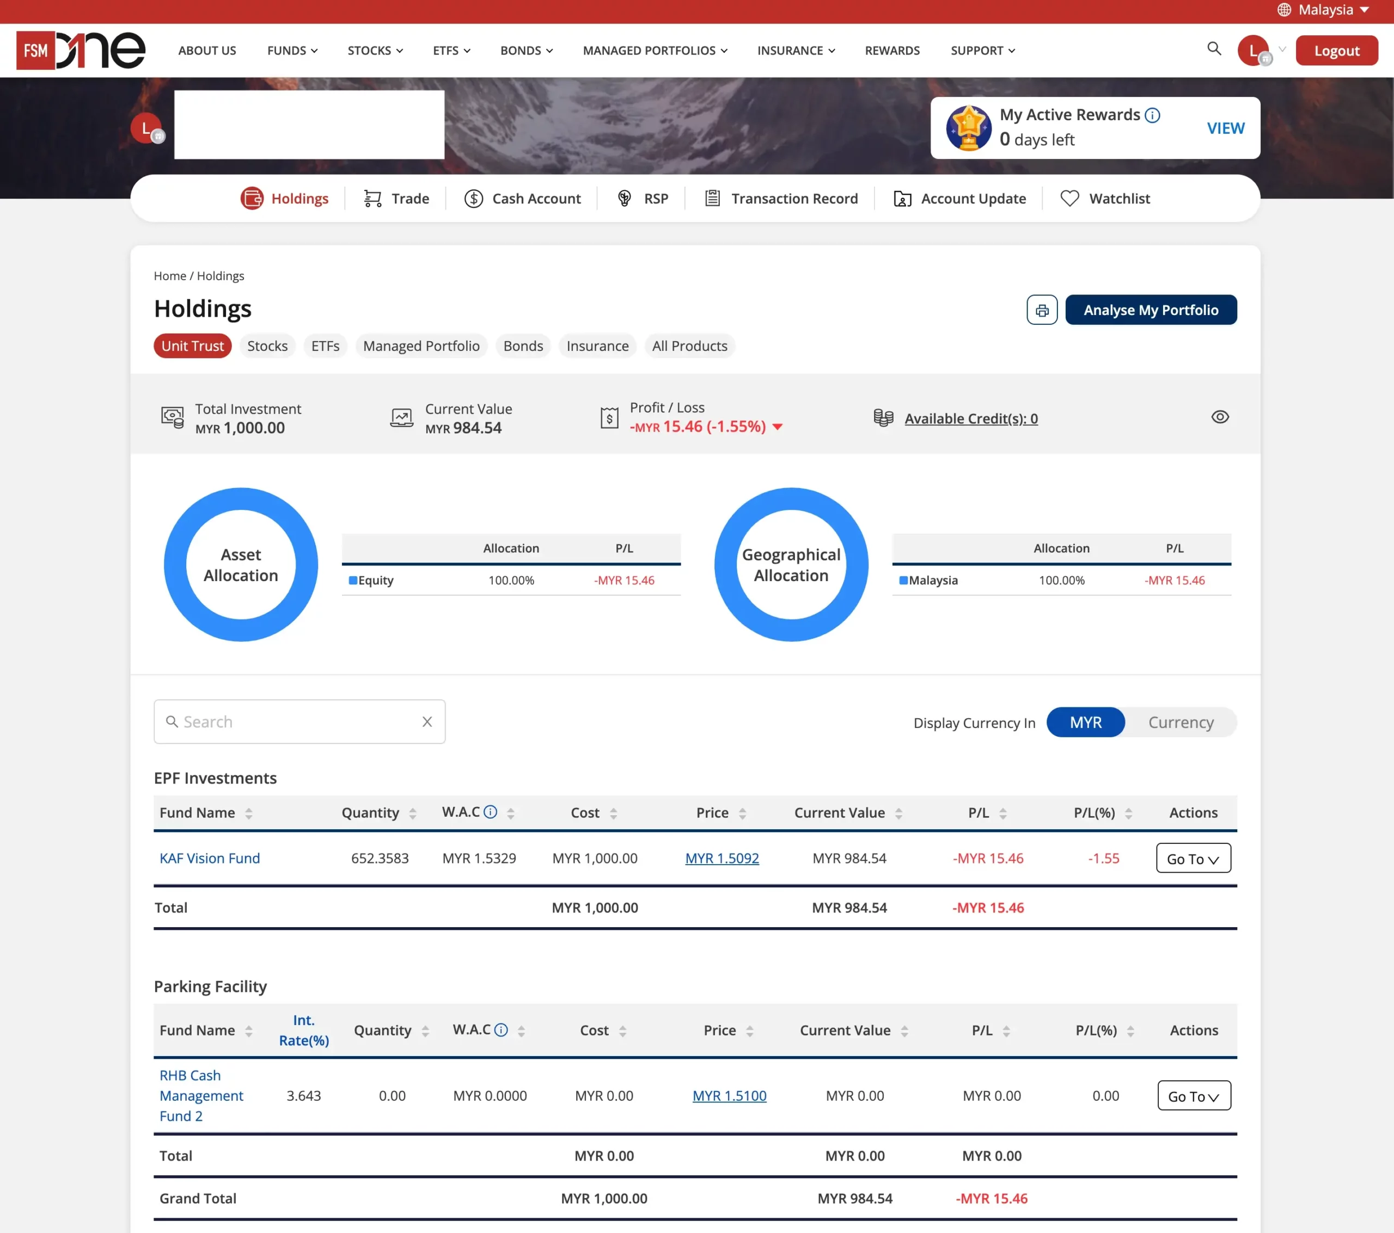Open Trade via the shopping cart icon
This screenshot has width=1394, height=1233.
coord(372,199)
